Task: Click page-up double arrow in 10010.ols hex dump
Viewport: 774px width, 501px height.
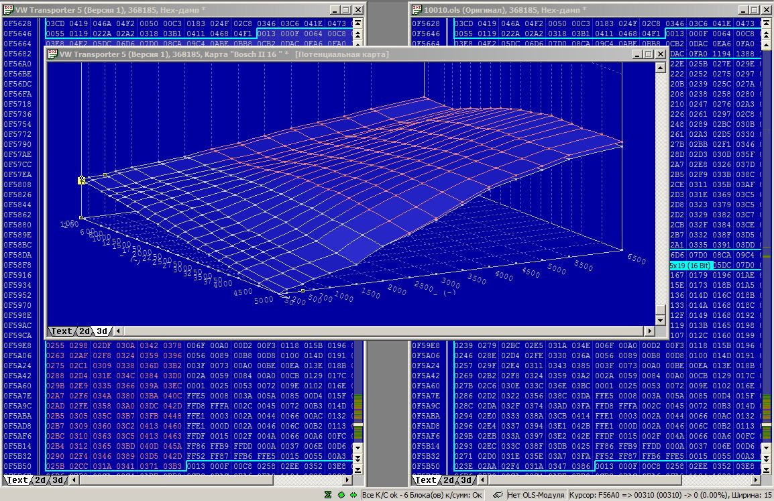Action: point(767,34)
